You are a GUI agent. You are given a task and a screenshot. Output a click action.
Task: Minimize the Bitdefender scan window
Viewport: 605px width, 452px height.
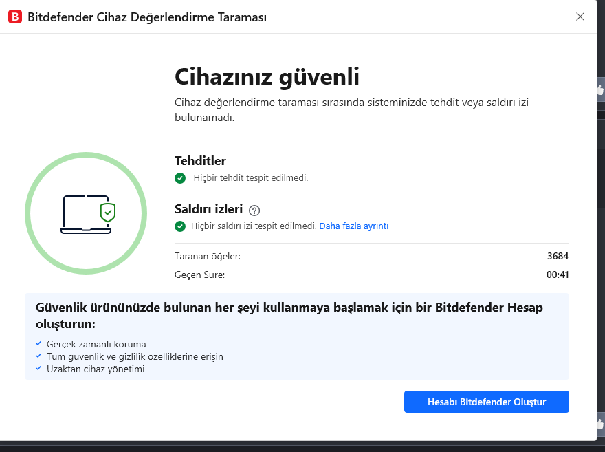558,17
